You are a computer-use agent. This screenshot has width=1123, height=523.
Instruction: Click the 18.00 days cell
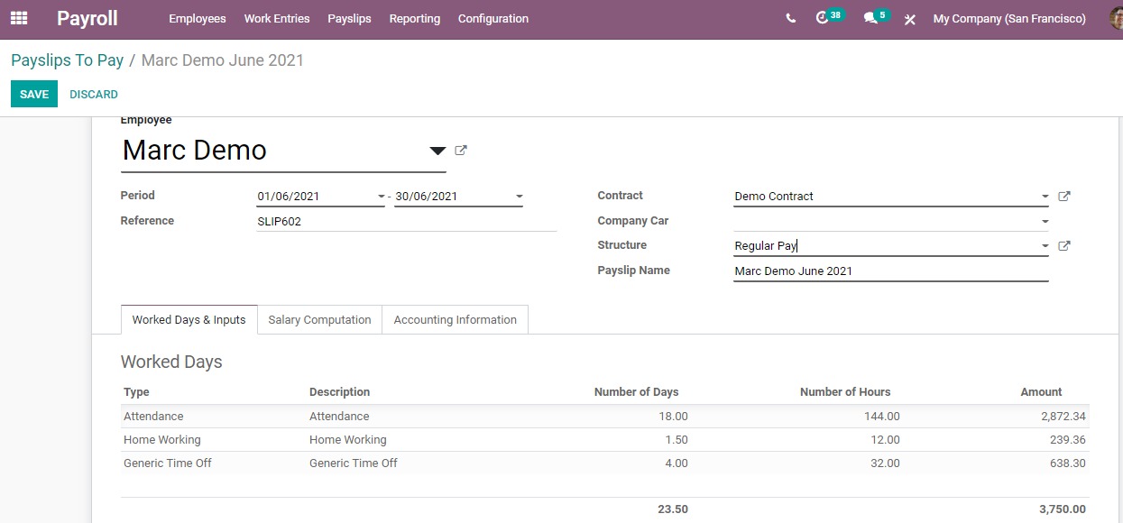(673, 417)
